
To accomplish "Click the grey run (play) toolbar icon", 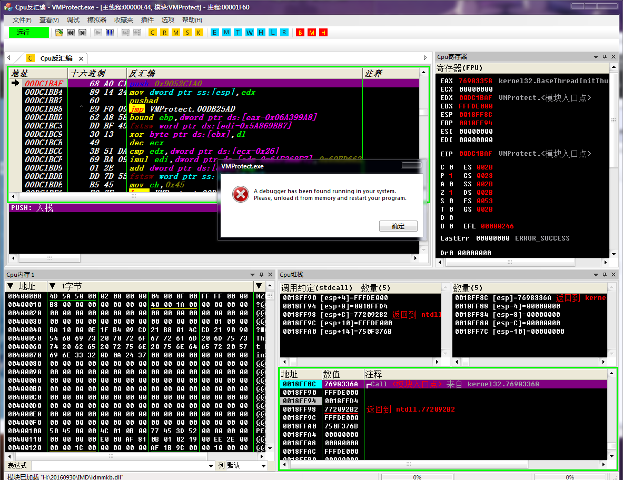I will tap(98, 33).
